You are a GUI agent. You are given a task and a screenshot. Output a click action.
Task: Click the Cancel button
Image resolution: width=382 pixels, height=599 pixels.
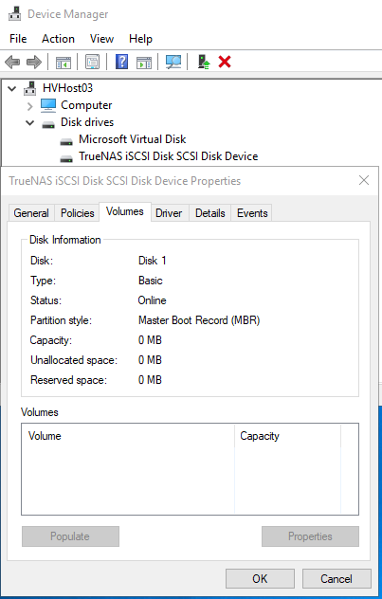click(x=337, y=578)
